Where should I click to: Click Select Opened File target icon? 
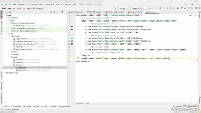(x=51, y=12)
